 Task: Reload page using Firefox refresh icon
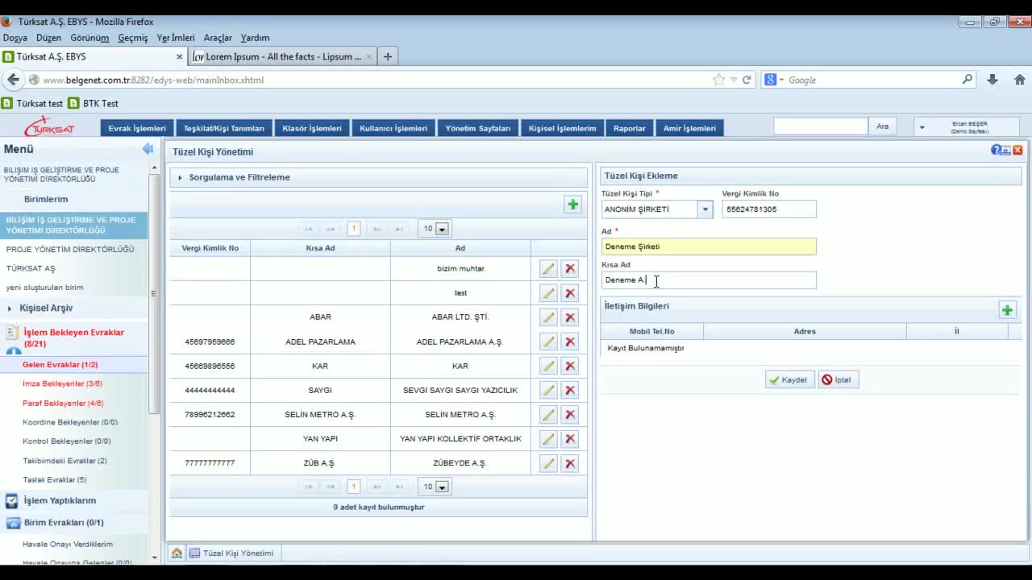click(x=747, y=80)
